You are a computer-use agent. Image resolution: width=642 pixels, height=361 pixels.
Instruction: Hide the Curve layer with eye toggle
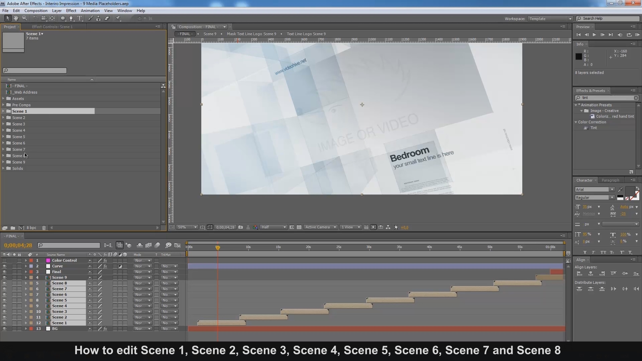click(4, 266)
